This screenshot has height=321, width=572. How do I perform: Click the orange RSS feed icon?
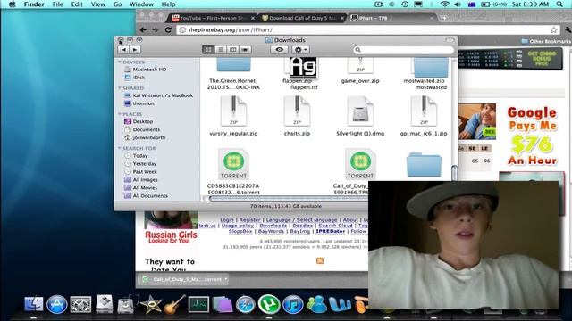tap(320, 260)
